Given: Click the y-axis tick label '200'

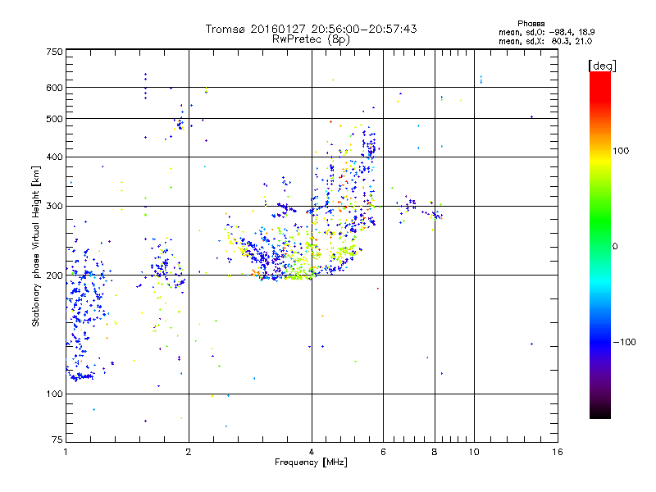Looking at the screenshot, I should tap(54, 276).
